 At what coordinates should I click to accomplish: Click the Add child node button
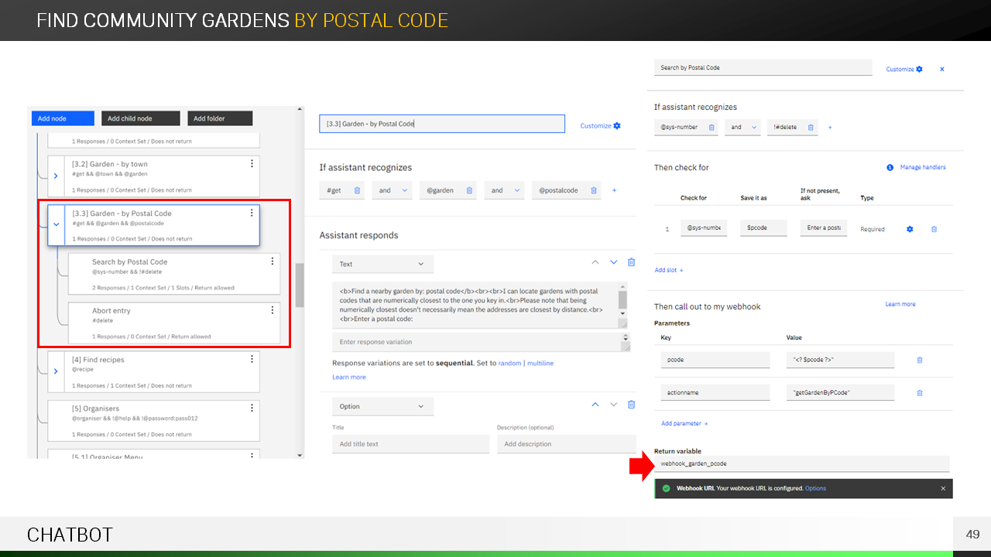pyautogui.click(x=140, y=118)
